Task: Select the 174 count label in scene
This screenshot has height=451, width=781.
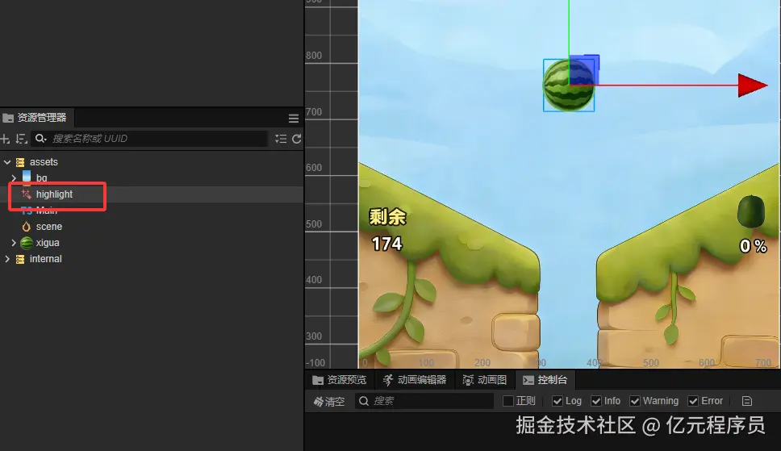Action: 387,244
